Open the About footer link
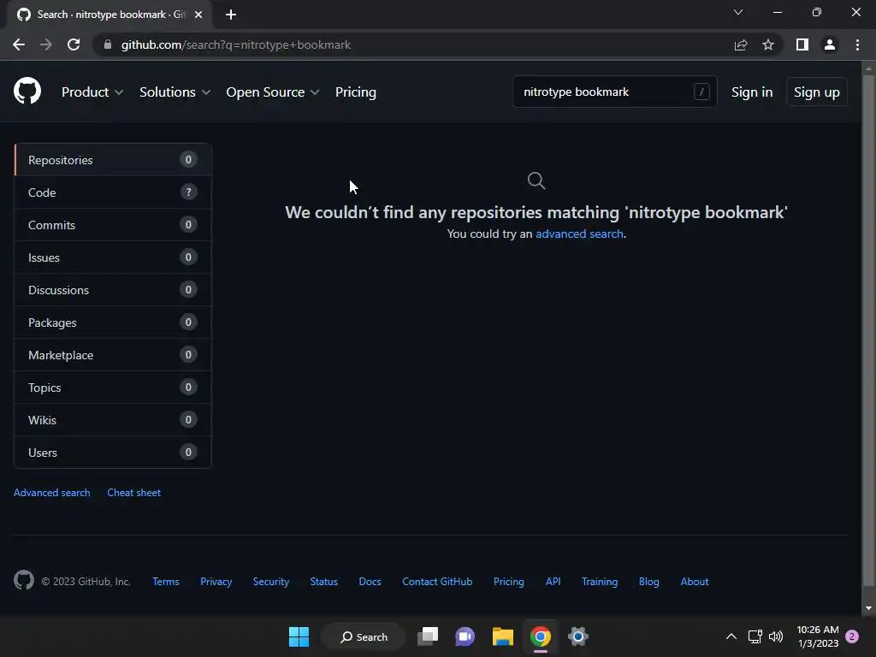The width and height of the screenshot is (876, 657). point(695,581)
